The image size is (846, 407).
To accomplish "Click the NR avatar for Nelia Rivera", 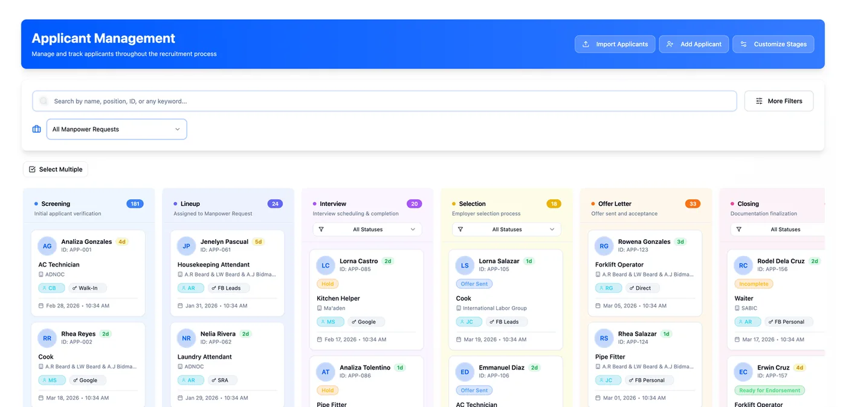I will [x=186, y=338].
